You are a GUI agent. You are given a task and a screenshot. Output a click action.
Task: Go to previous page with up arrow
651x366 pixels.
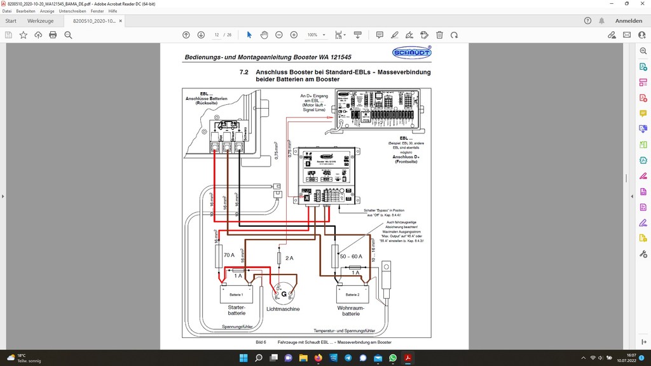pos(186,36)
